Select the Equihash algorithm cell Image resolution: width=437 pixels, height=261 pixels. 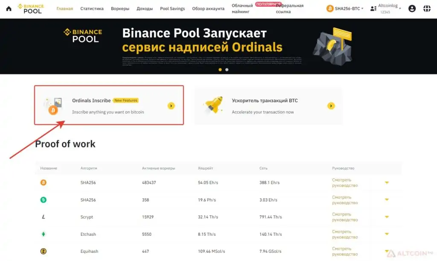click(89, 251)
